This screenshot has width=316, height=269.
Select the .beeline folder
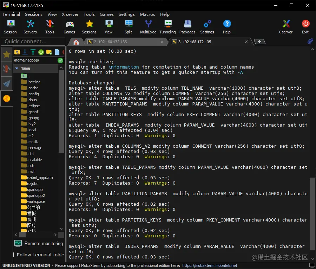click(x=31, y=82)
